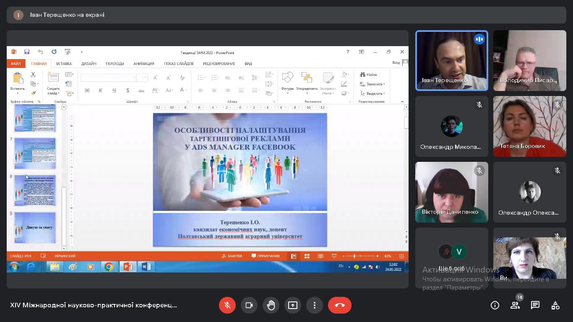Click ПРИМЕЧАНИЯ comments button in status bar
This screenshot has height=322, width=573.
point(266,256)
